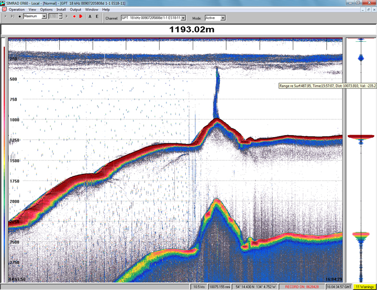
Task: Click the ping interval spinner arrows
Action: [x=61, y=17]
